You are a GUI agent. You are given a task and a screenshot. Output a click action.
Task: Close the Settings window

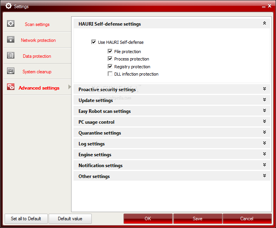(269, 6)
